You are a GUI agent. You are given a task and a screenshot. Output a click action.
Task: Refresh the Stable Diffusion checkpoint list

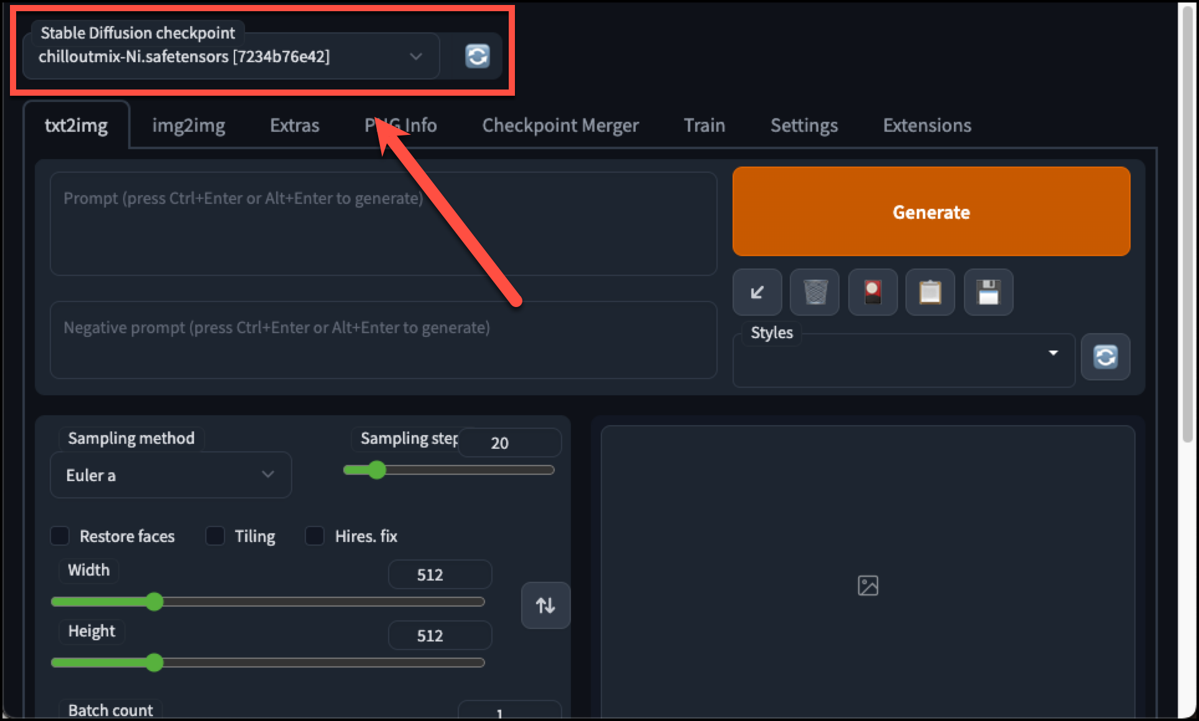pos(477,56)
